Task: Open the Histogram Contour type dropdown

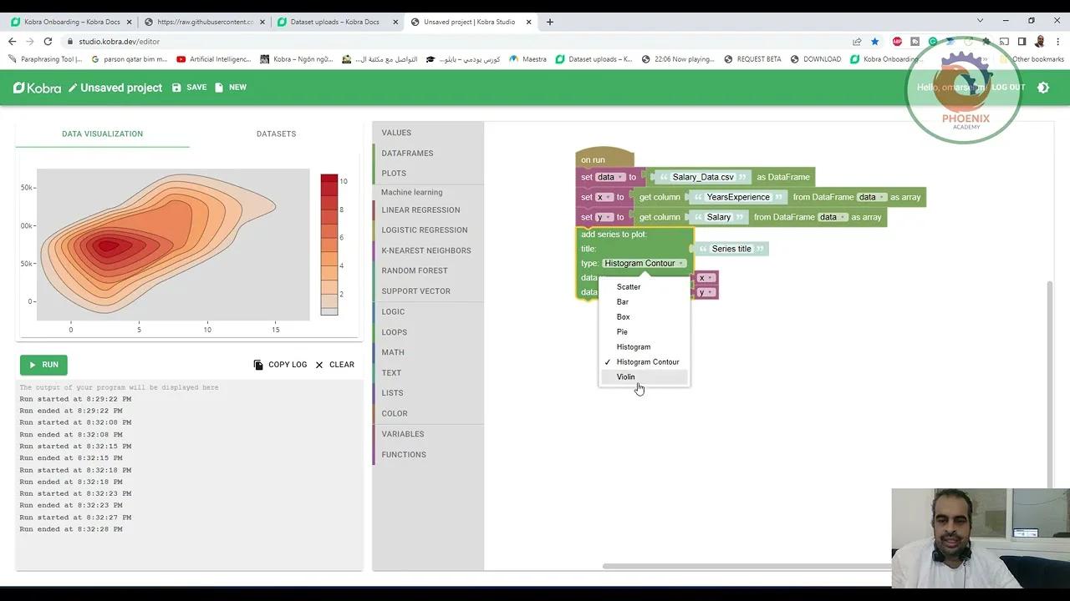Action: 644,263
